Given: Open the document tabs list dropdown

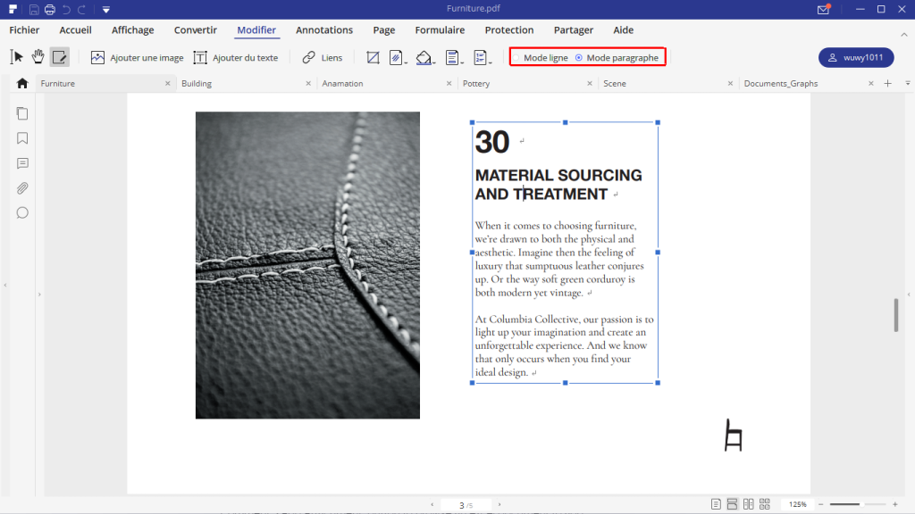Looking at the screenshot, I should click(908, 83).
